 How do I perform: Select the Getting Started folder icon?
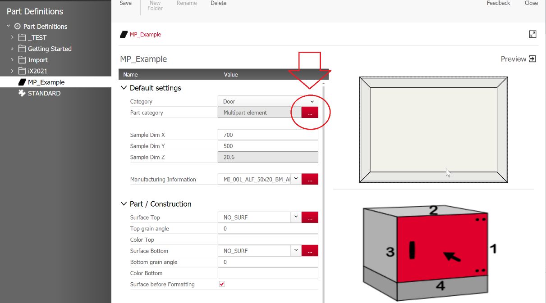click(22, 49)
